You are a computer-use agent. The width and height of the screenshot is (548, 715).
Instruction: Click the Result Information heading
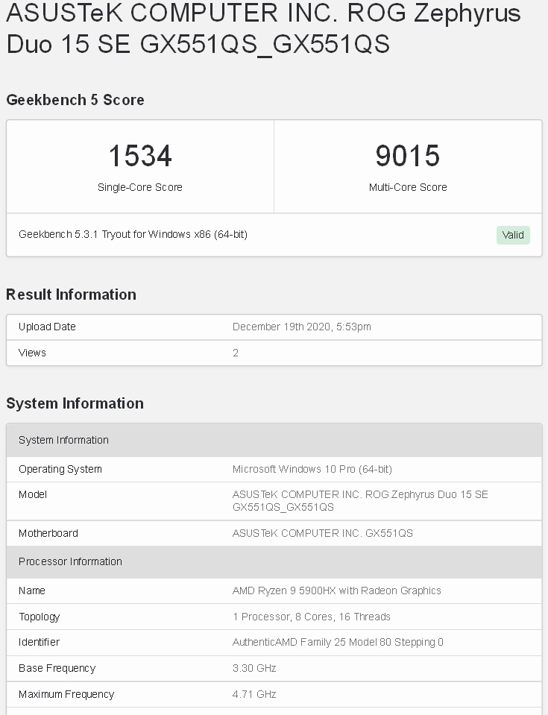[71, 294]
